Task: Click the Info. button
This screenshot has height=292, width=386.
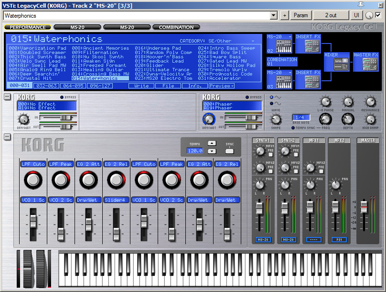Action: point(195,86)
